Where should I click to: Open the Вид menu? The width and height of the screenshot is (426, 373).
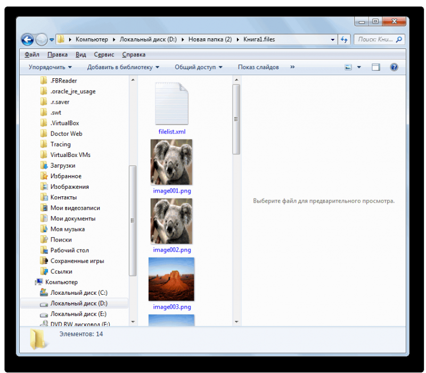[x=81, y=55]
